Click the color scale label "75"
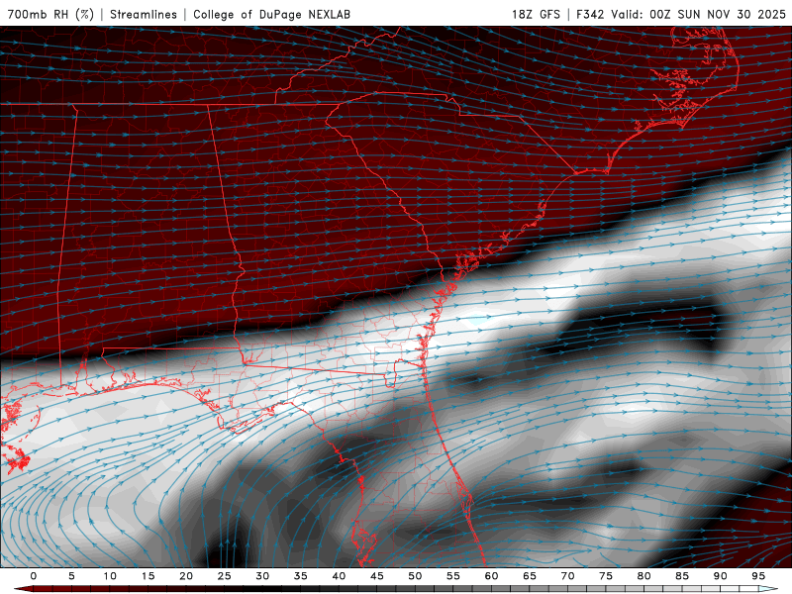 [x=606, y=576]
